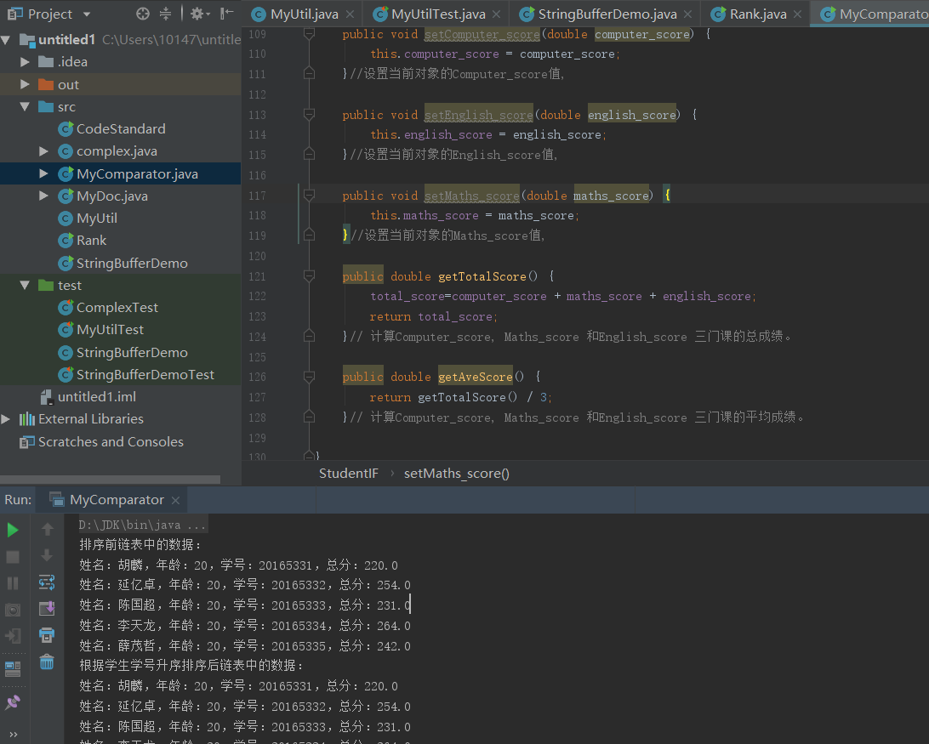Fold the setComputer_score method at line 109

309,34
